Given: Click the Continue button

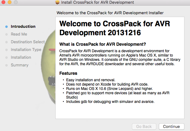Looking at the screenshot, I should (x=171, y=126).
